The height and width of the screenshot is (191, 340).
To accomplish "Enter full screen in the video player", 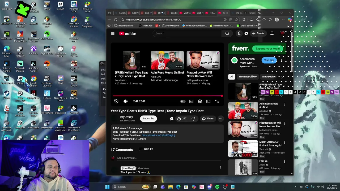I will click(x=217, y=101).
